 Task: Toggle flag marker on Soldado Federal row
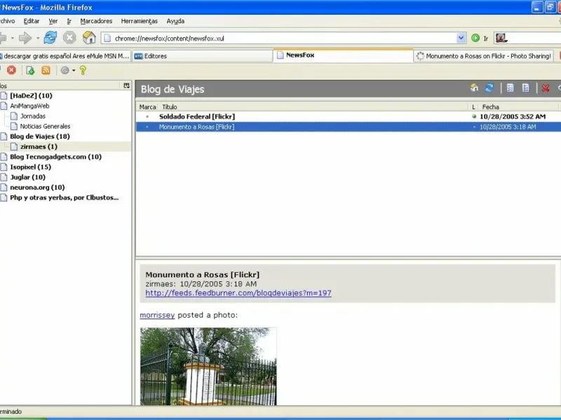(147, 116)
